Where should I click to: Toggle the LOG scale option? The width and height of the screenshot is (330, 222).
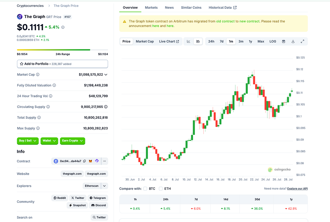click(x=273, y=42)
